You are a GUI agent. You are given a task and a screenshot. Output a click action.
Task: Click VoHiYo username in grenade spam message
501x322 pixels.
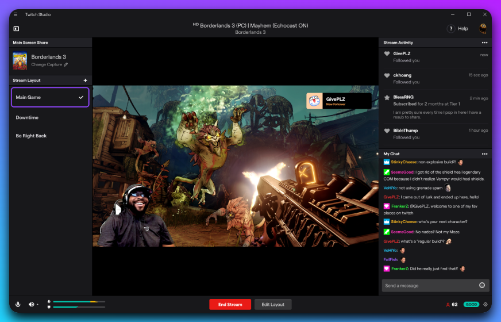coord(390,188)
